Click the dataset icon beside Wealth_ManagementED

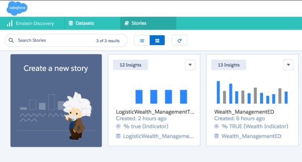[216, 136]
